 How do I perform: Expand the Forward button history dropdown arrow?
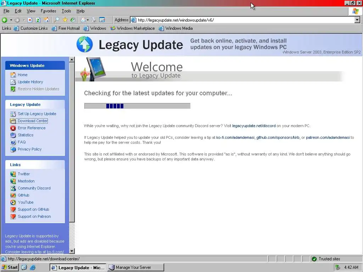pyautogui.click(x=24, y=20)
